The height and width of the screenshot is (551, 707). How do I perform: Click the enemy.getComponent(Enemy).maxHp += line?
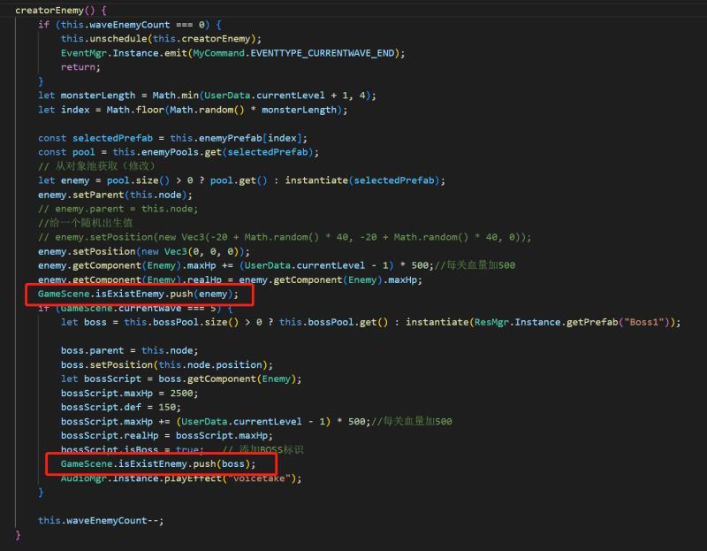click(277, 265)
